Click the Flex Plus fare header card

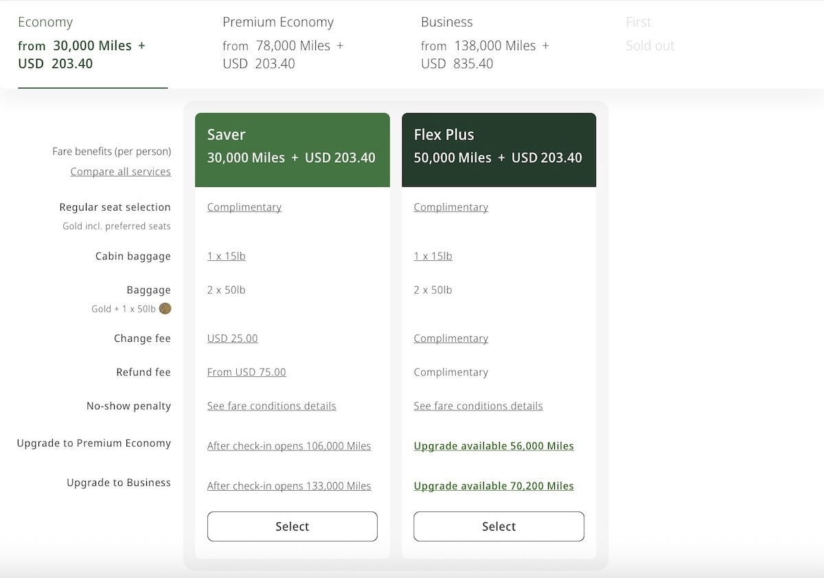(x=499, y=149)
